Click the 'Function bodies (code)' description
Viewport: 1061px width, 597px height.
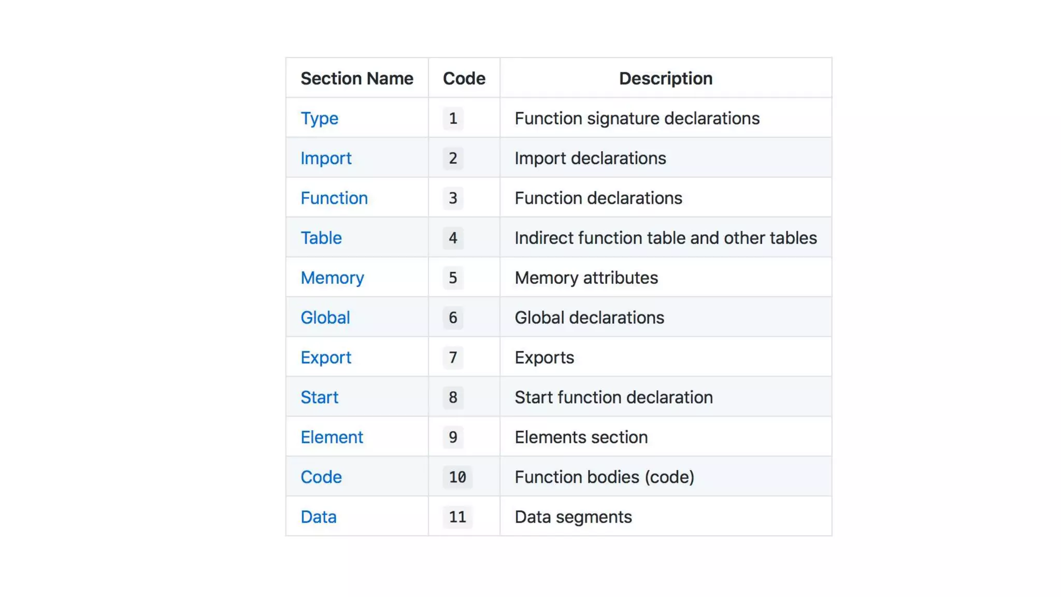[604, 477]
